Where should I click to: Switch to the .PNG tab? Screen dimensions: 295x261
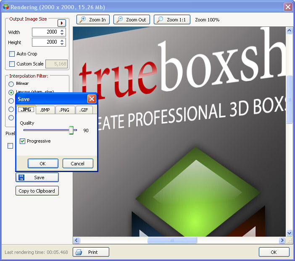click(x=65, y=110)
